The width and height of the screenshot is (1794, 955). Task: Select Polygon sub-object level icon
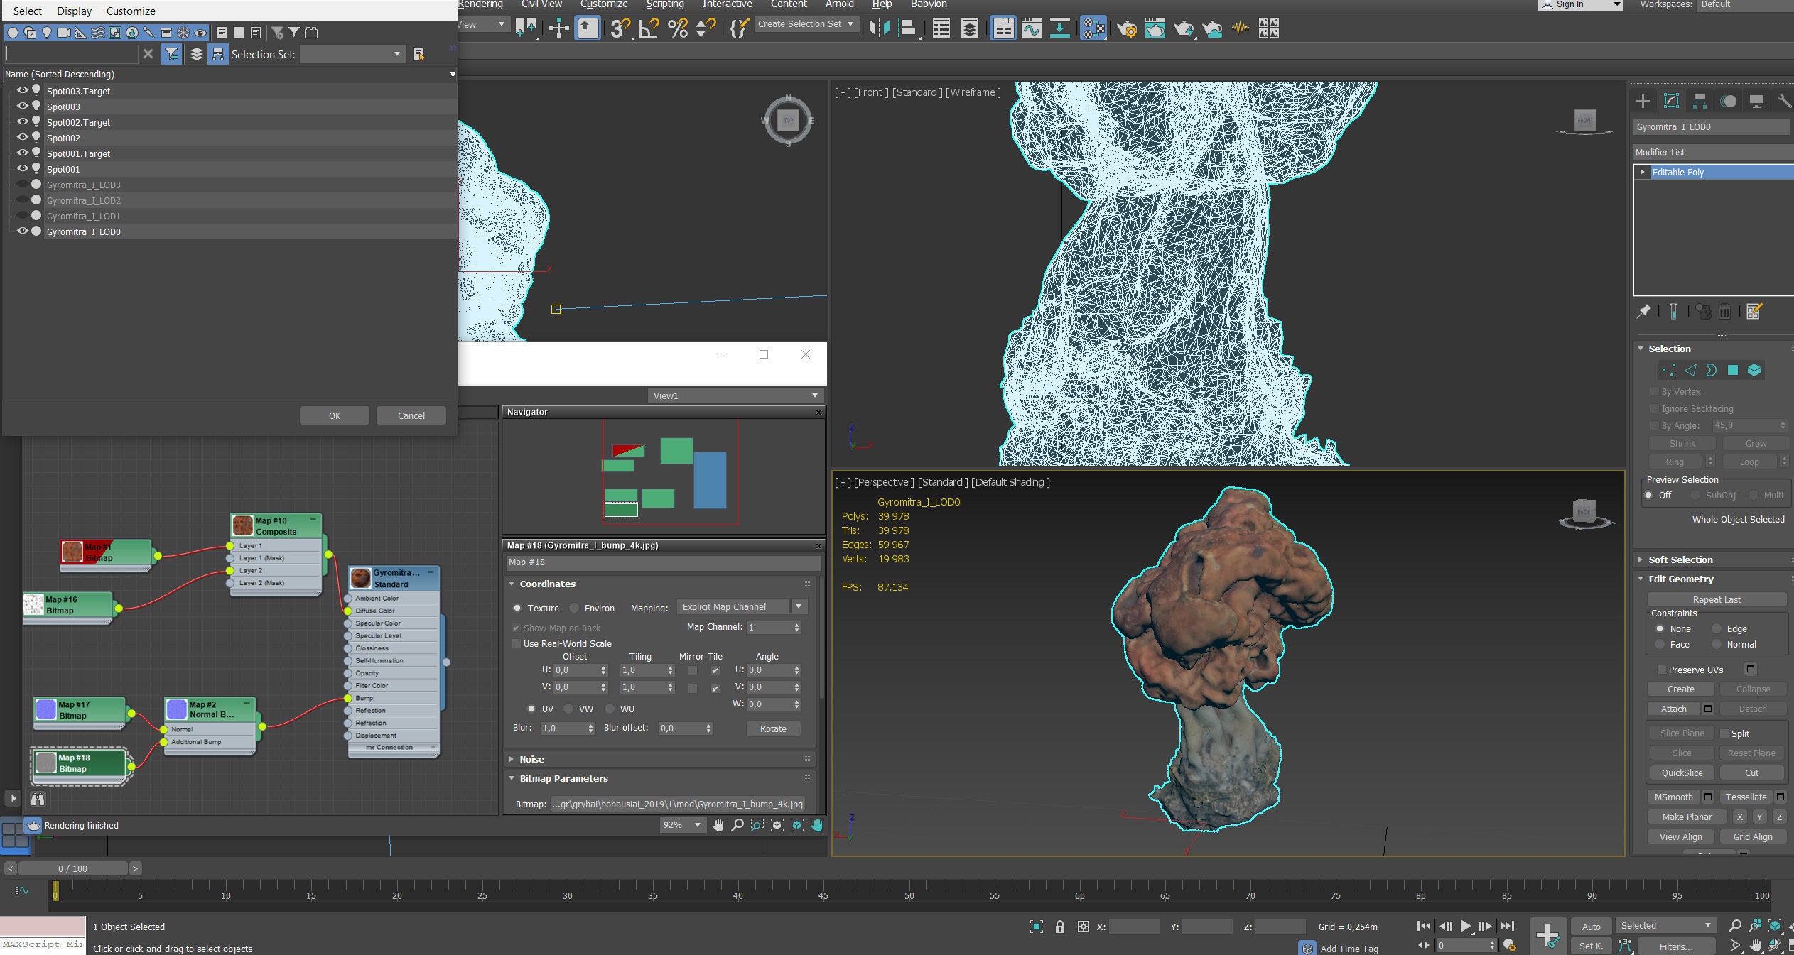click(x=1733, y=370)
